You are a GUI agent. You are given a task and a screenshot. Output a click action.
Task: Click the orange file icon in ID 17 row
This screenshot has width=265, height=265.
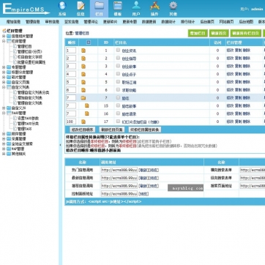click(x=83, y=122)
